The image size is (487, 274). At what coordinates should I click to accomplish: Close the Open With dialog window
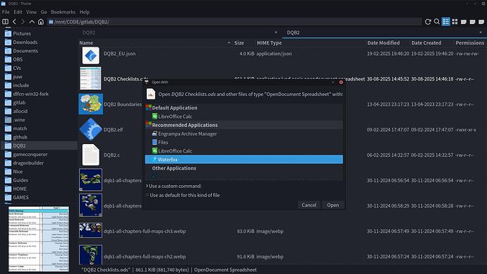tap(341, 83)
